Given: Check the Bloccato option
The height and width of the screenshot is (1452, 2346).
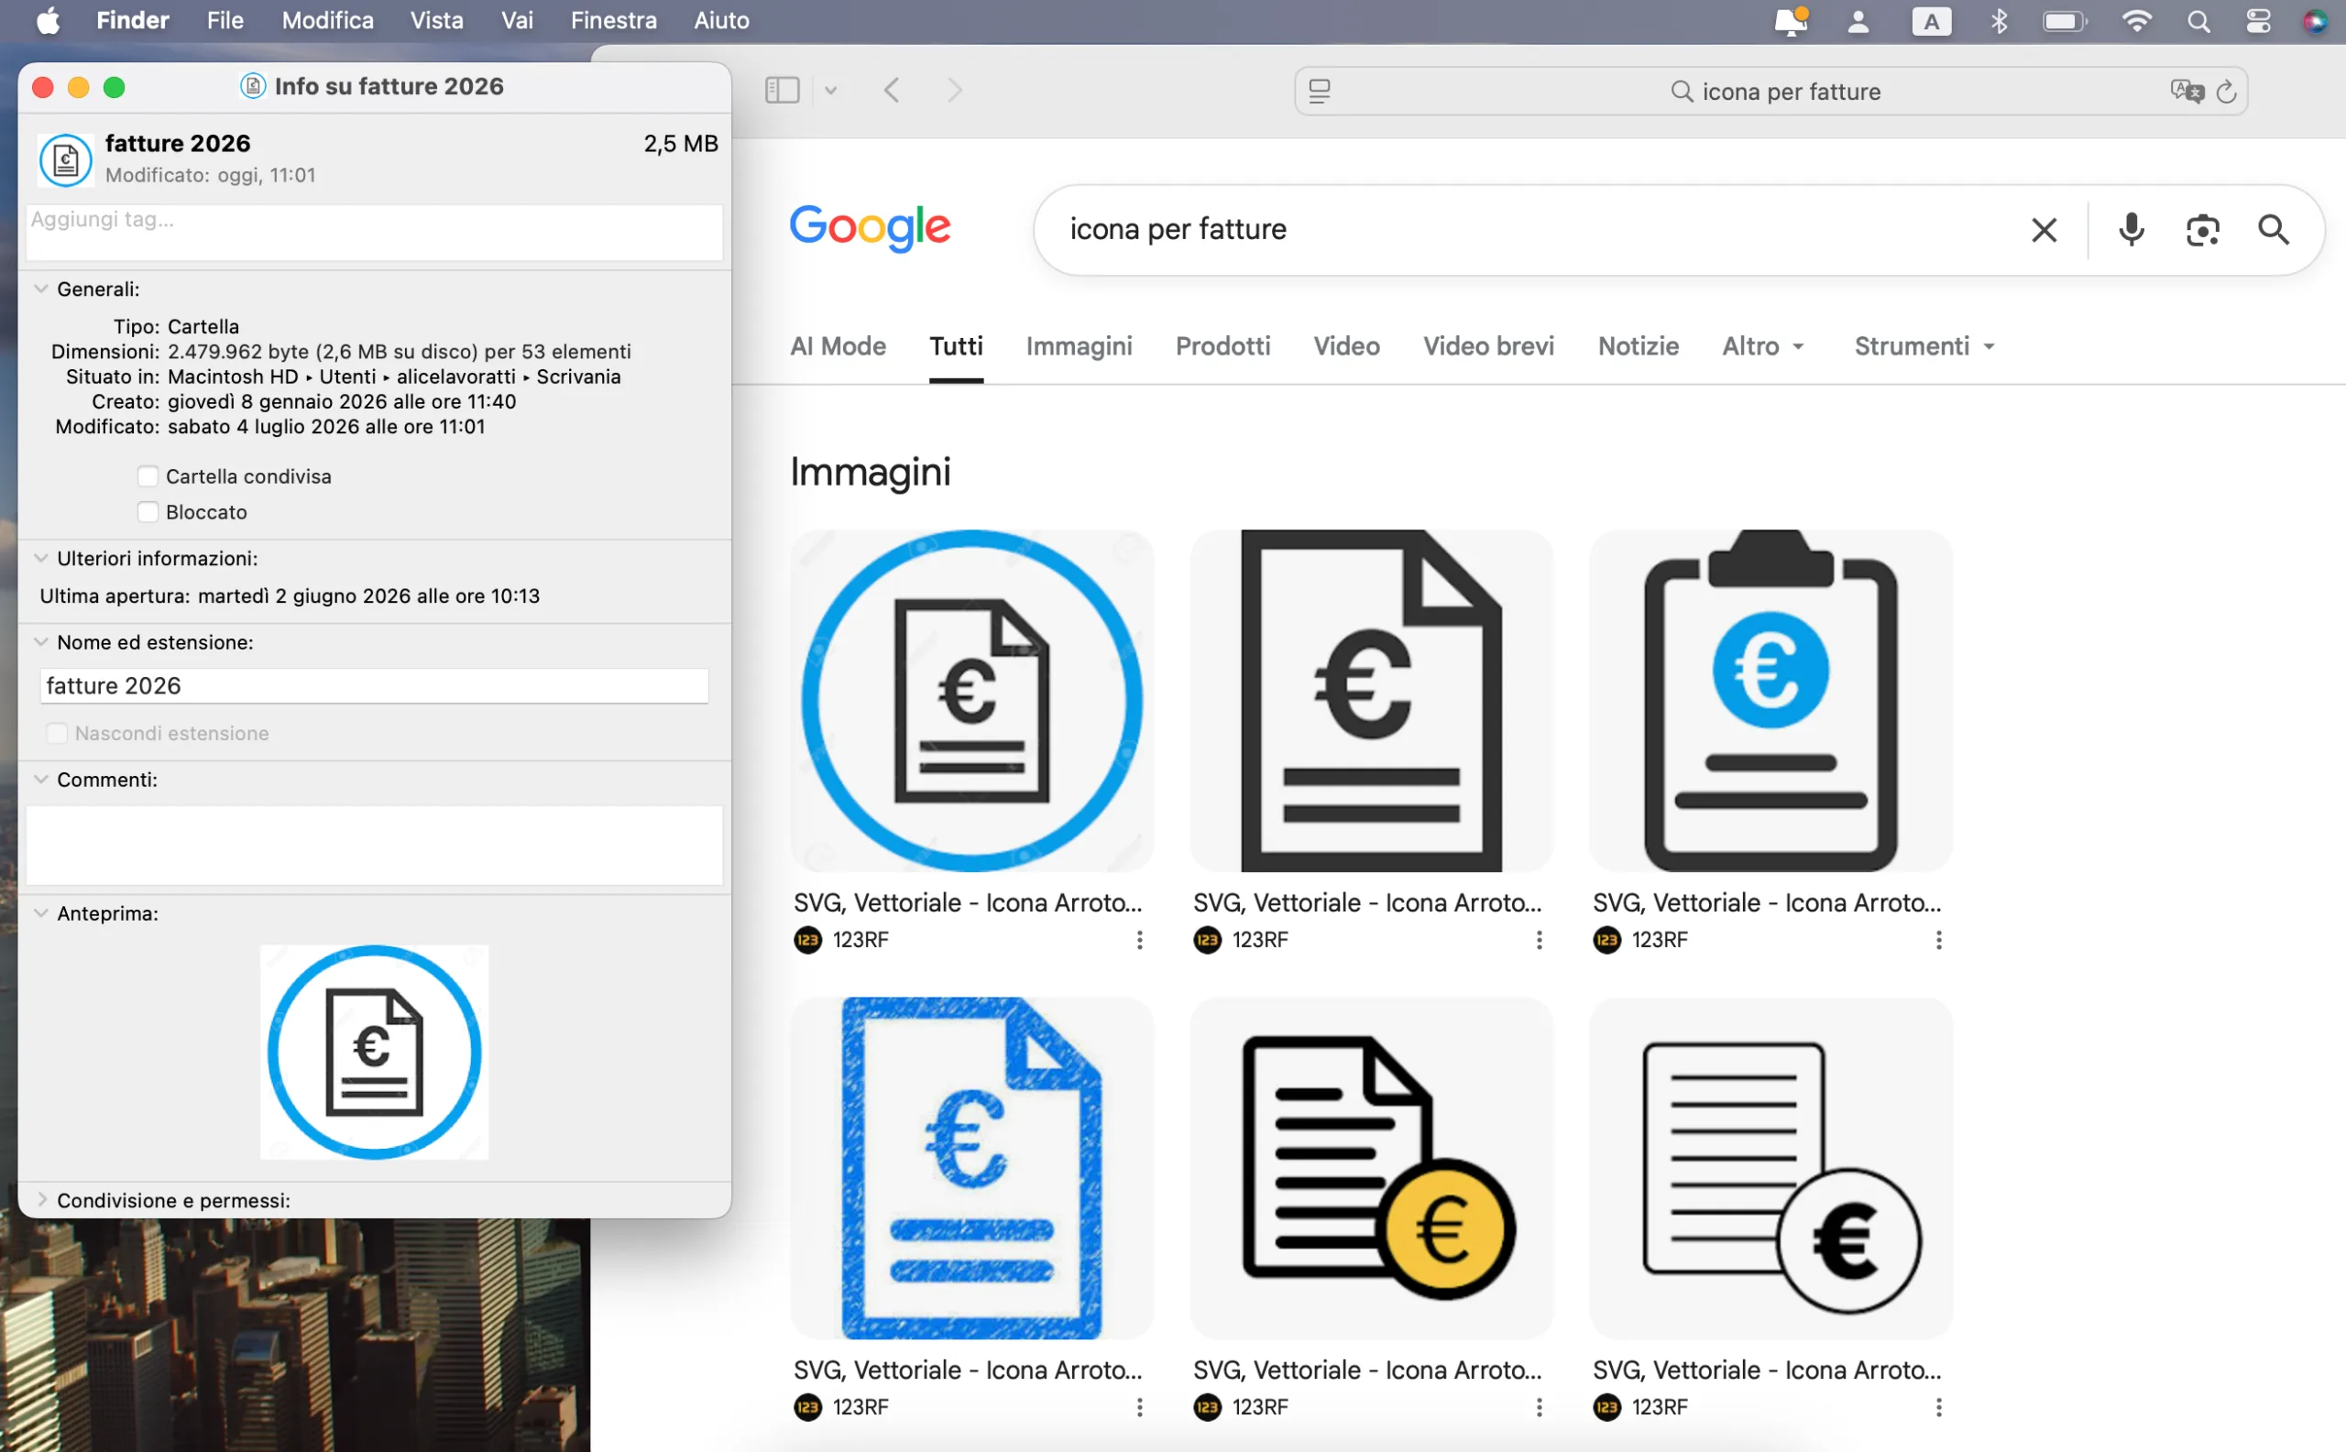Looking at the screenshot, I should point(147,512).
